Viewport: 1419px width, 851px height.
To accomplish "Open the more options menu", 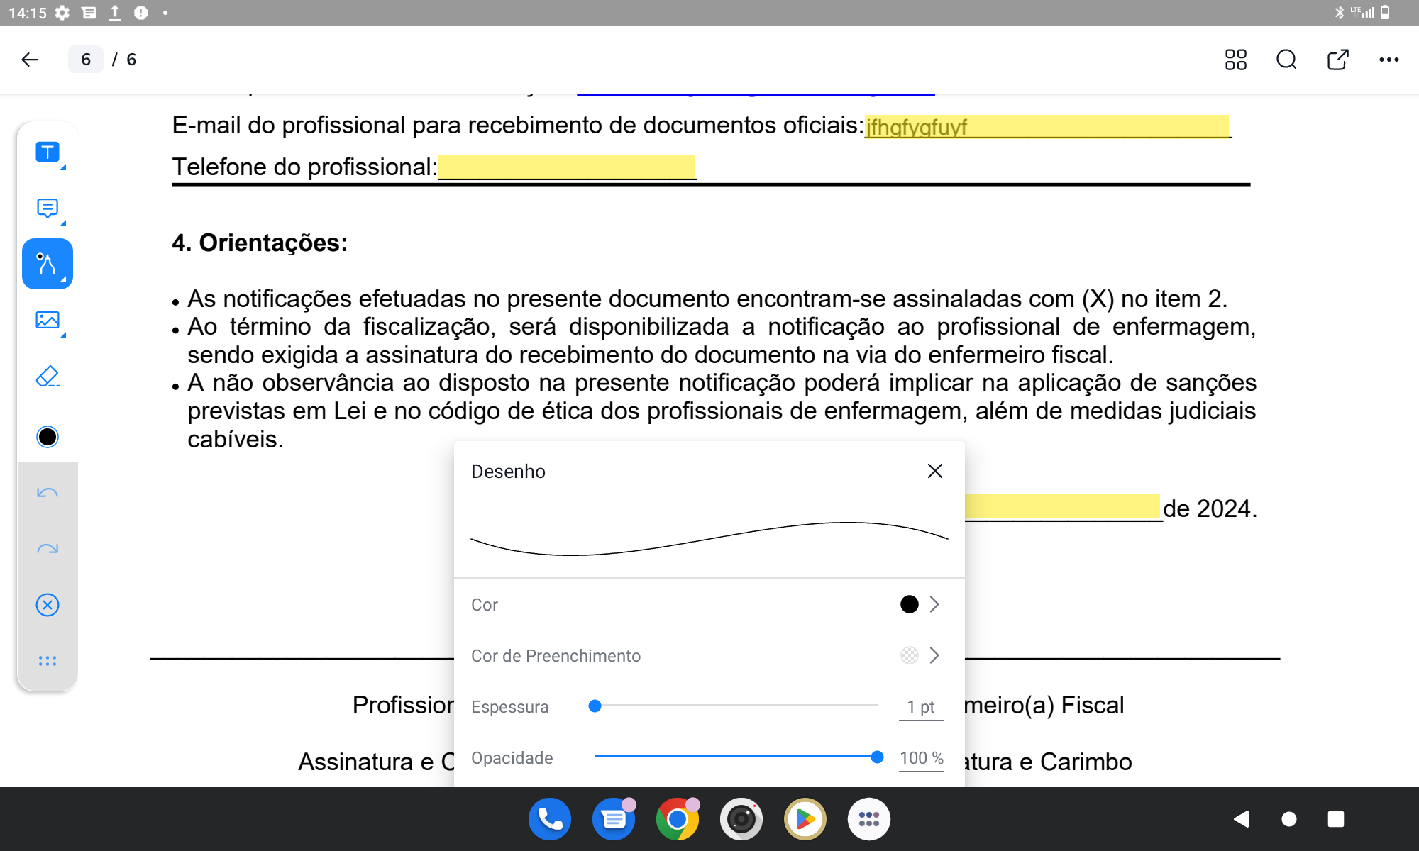I will [1388, 60].
